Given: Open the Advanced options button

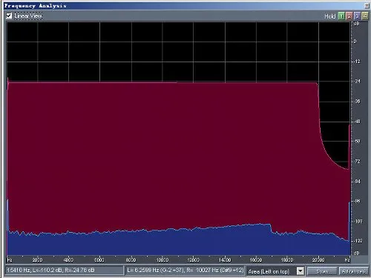Looking at the screenshot, I should 353,271.
